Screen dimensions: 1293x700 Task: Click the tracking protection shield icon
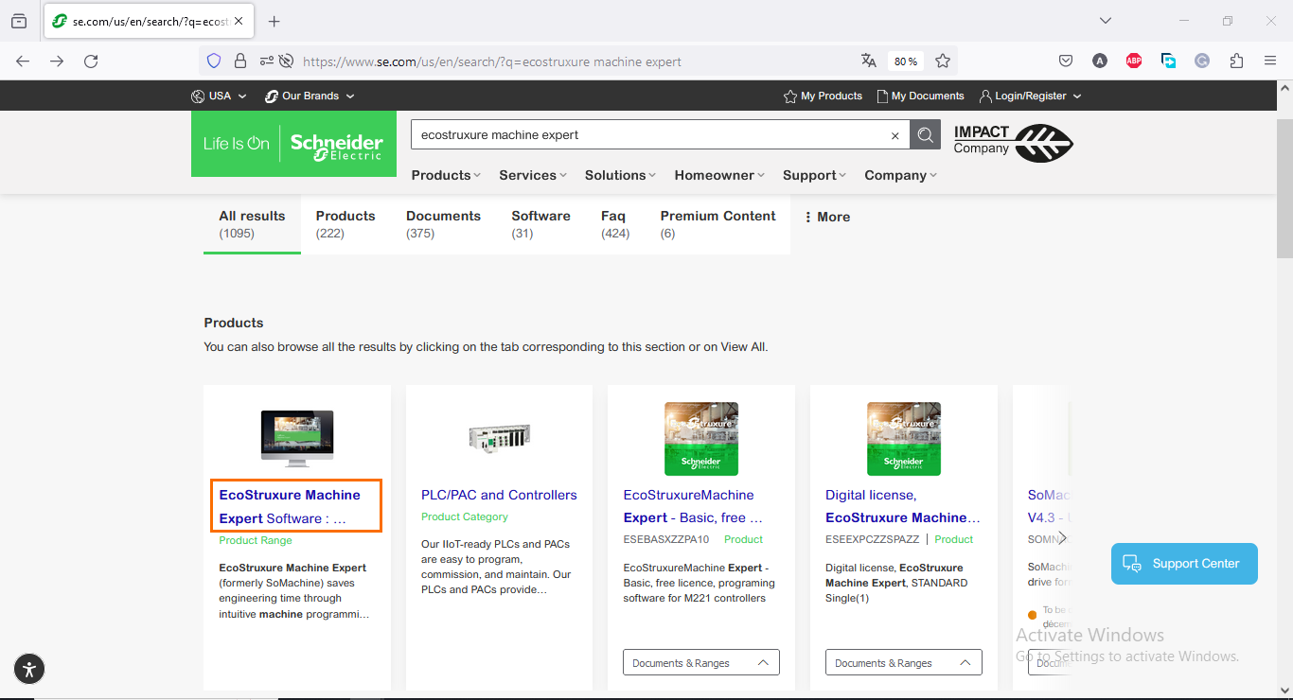214,61
